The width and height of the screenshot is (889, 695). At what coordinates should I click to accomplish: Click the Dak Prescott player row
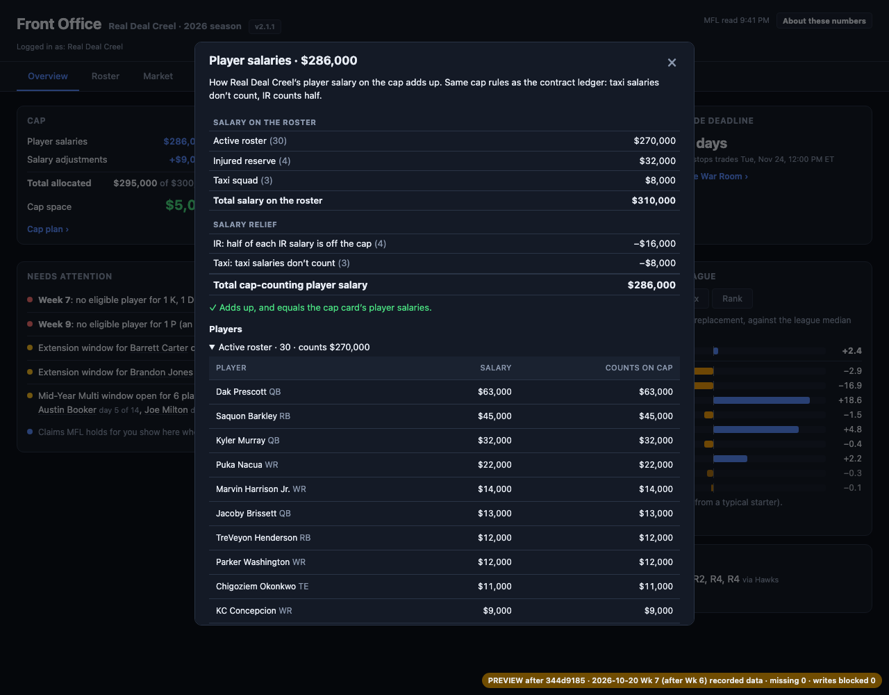coord(444,392)
